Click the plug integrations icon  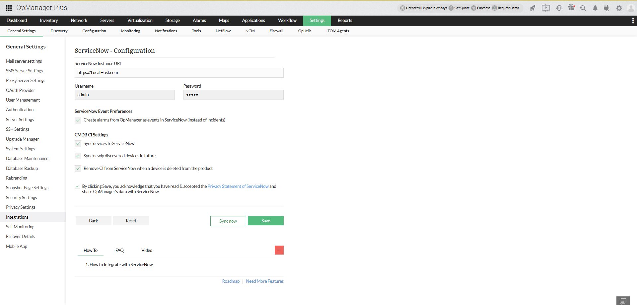607,8
